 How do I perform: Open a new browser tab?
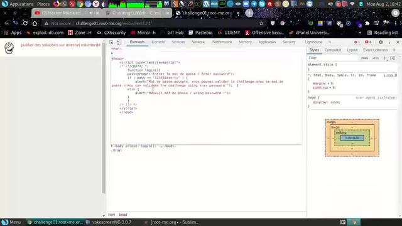pyautogui.click(x=249, y=13)
